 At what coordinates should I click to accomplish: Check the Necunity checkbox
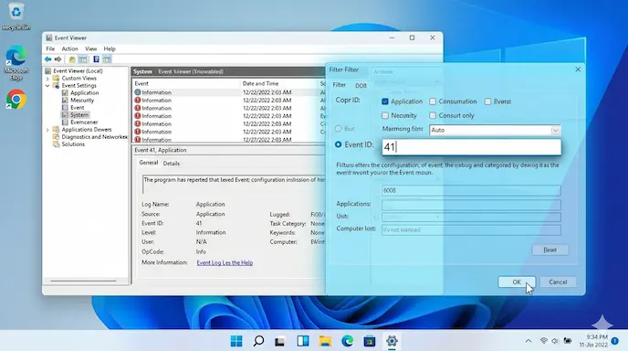385,115
